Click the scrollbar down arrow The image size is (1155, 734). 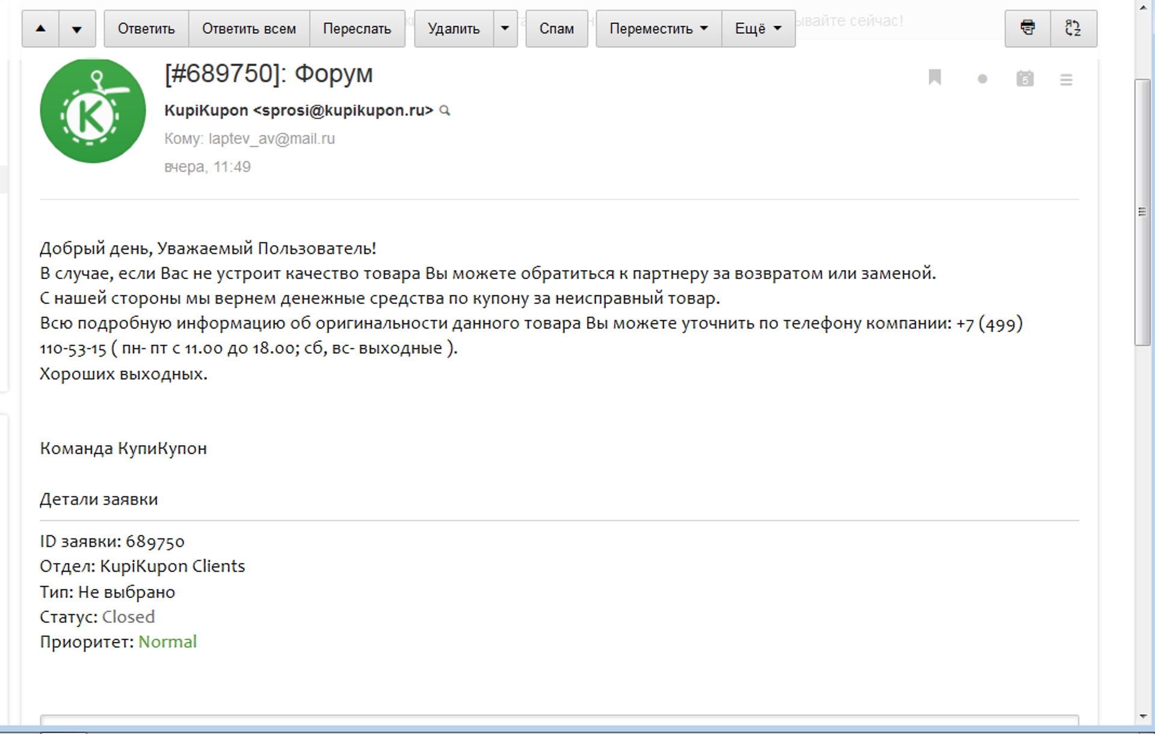point(1143,717)
